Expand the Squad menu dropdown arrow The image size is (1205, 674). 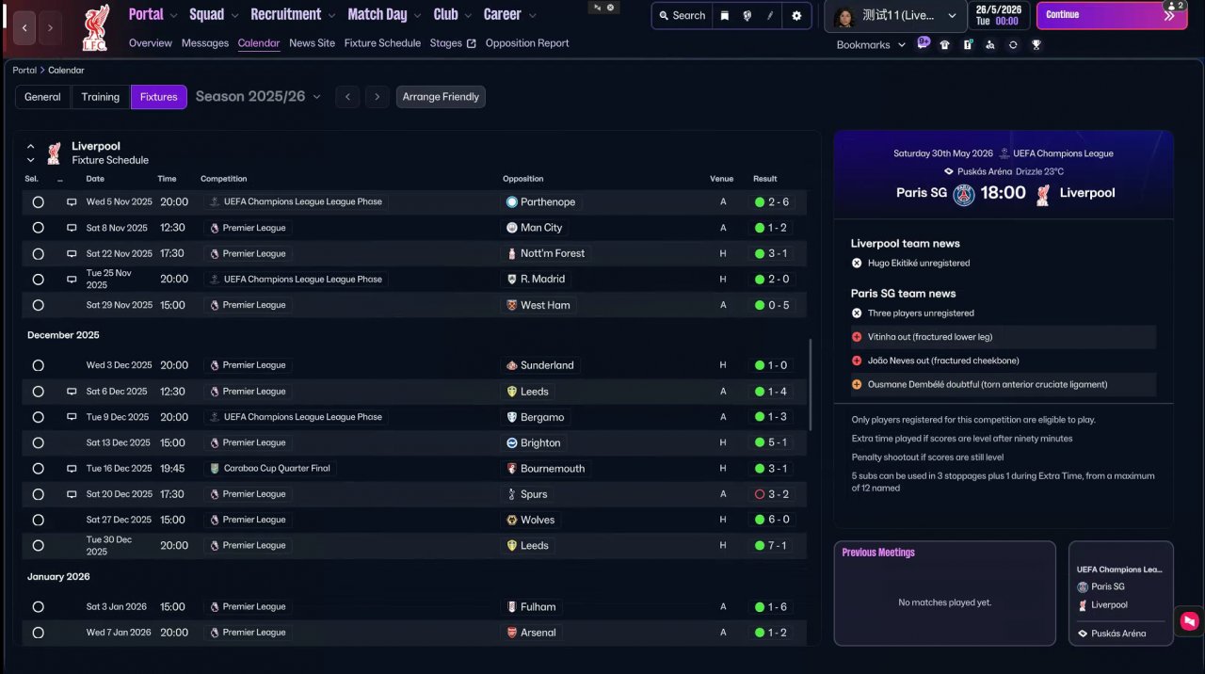pos(234,16)
